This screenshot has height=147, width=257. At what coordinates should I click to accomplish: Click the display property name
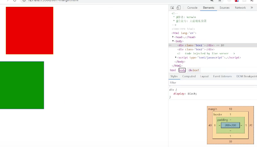[179, 94]
